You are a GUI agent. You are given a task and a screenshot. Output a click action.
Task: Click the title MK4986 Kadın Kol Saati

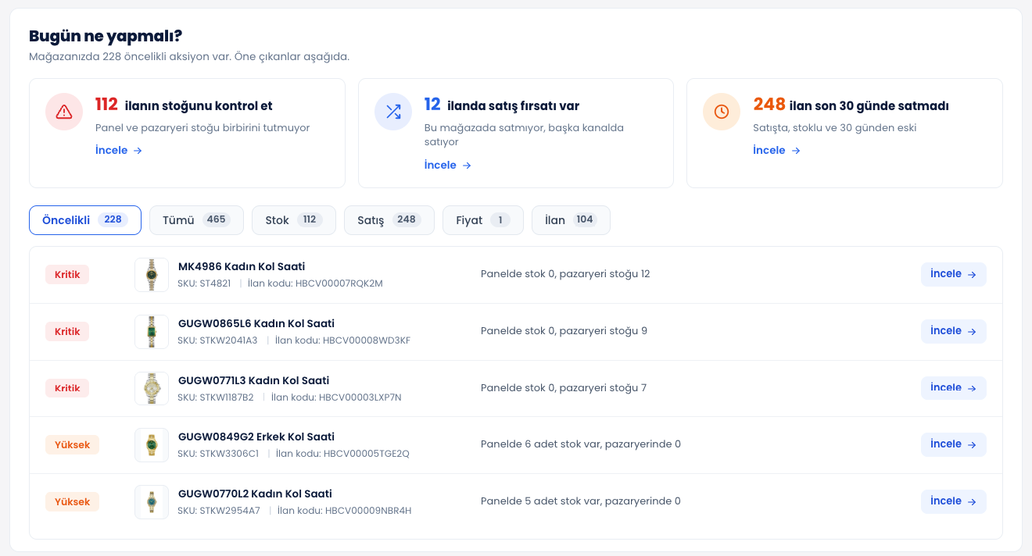(242, 267)
